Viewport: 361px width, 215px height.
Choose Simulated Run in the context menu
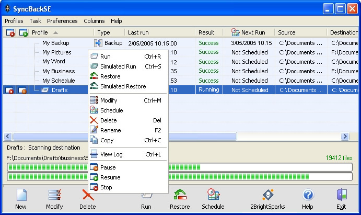[128, 66]
